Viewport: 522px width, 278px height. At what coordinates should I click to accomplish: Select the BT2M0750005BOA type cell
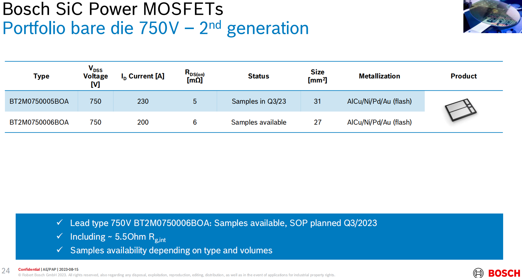[39, 101]
